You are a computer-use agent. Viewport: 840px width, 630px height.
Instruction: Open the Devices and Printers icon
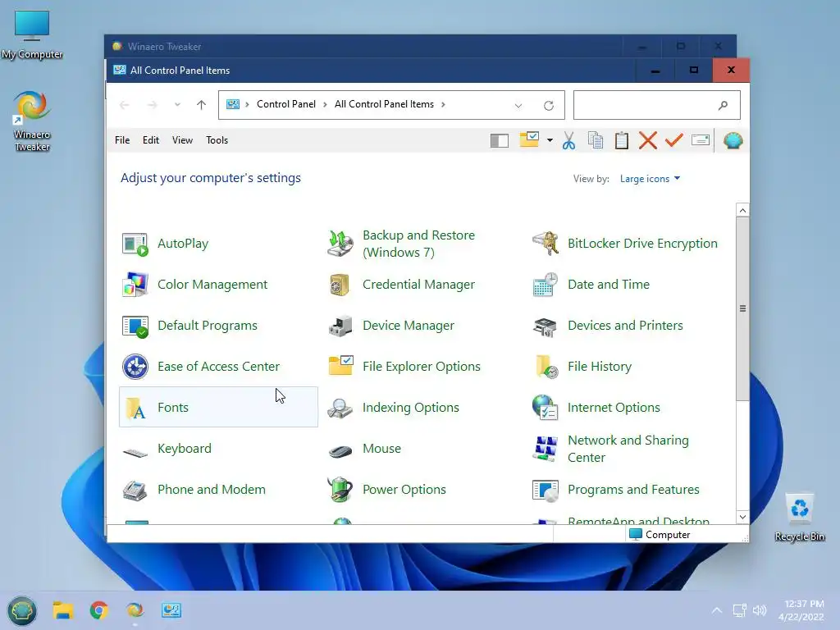[546, 326]
